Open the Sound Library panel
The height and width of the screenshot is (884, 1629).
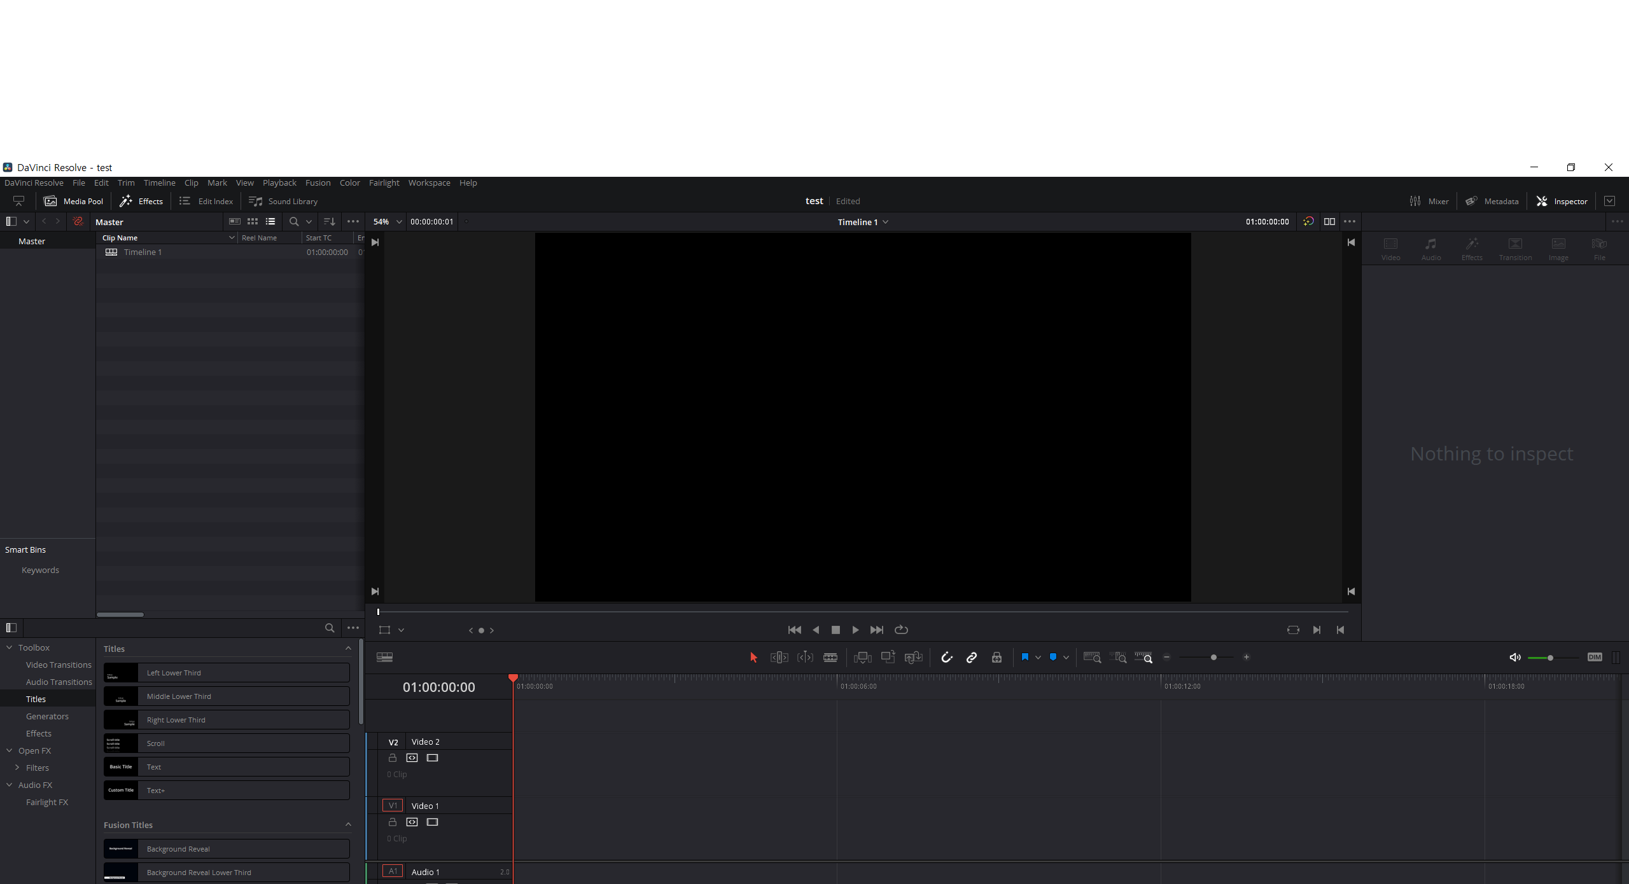click(x=283, y=201)
